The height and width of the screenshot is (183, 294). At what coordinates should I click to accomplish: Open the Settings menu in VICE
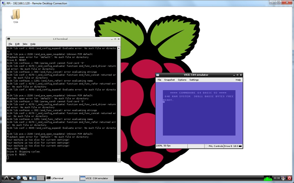click(194, 80)
